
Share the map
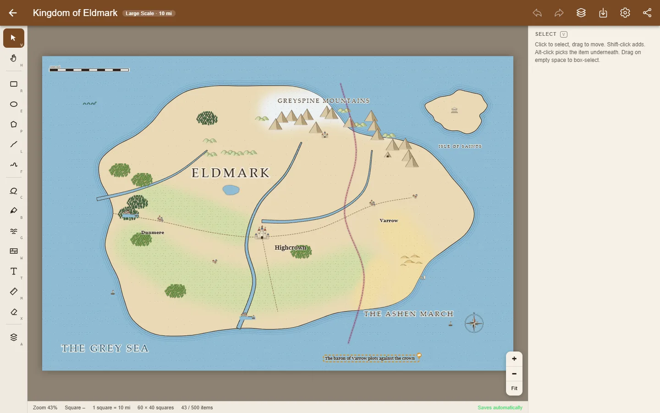tap(647, 13)
